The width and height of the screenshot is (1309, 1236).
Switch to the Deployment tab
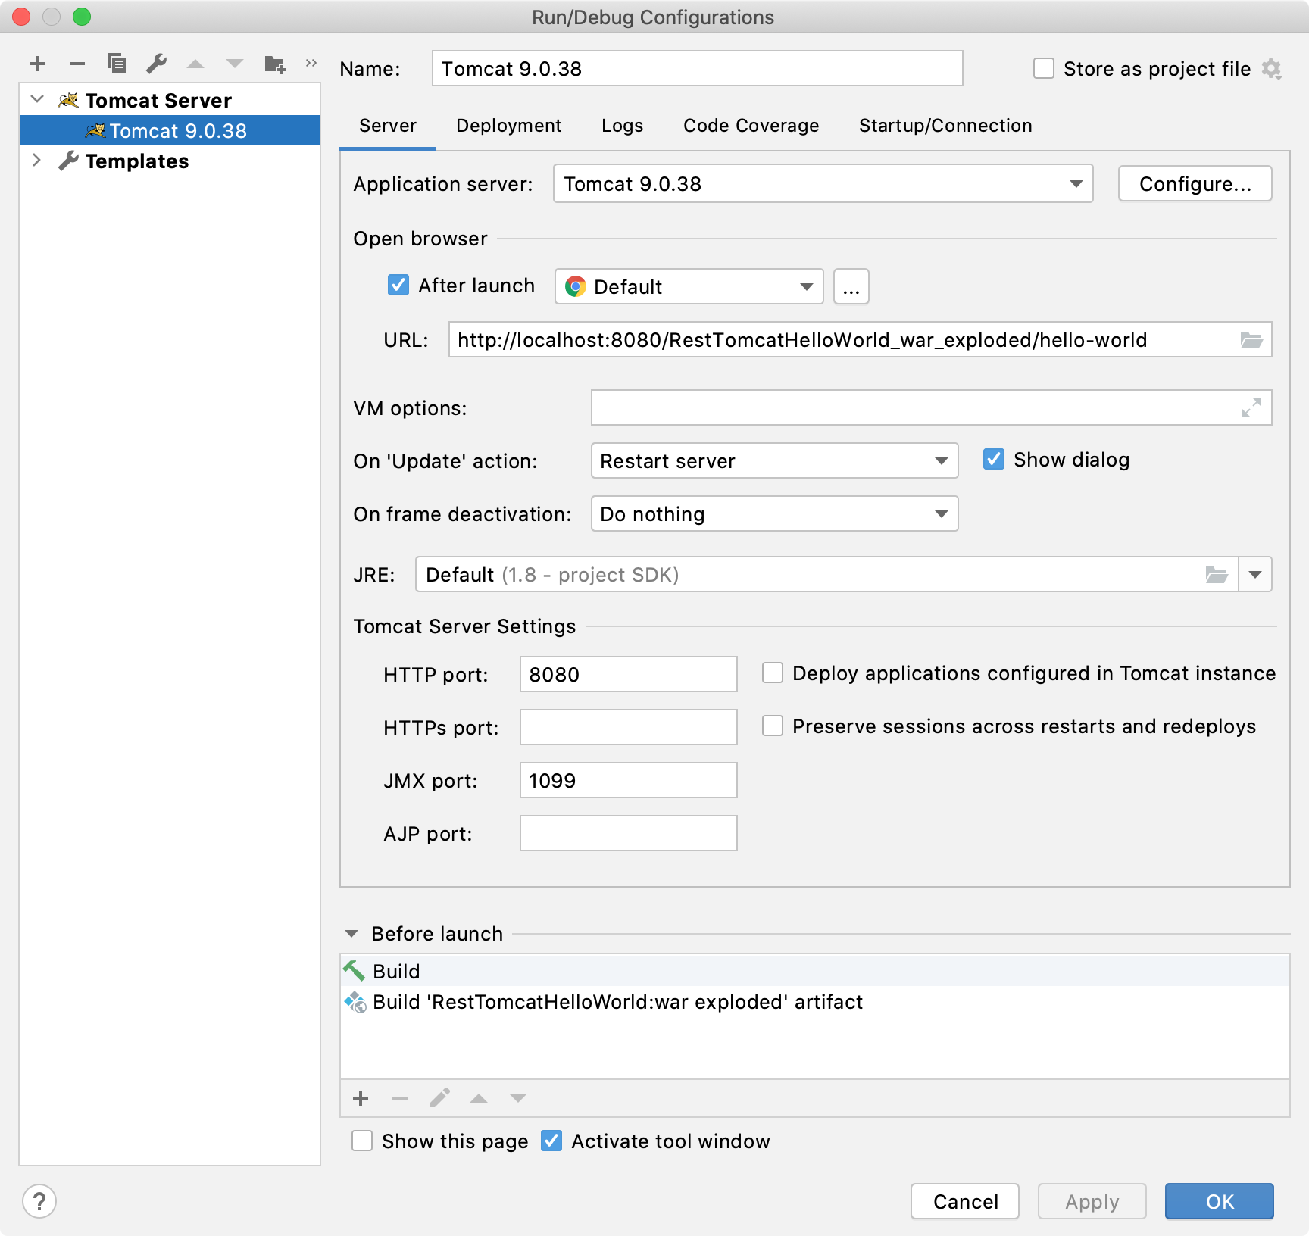tap(508, 126)
